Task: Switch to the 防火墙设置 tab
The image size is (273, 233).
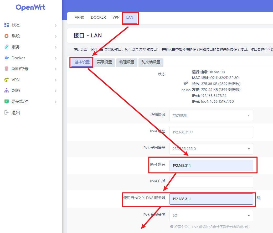Action: click(151, 62)
